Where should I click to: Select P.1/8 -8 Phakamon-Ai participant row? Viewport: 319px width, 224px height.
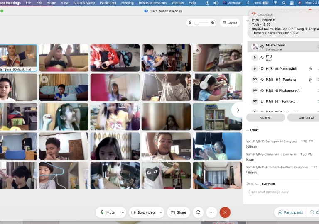coord(283,91)
